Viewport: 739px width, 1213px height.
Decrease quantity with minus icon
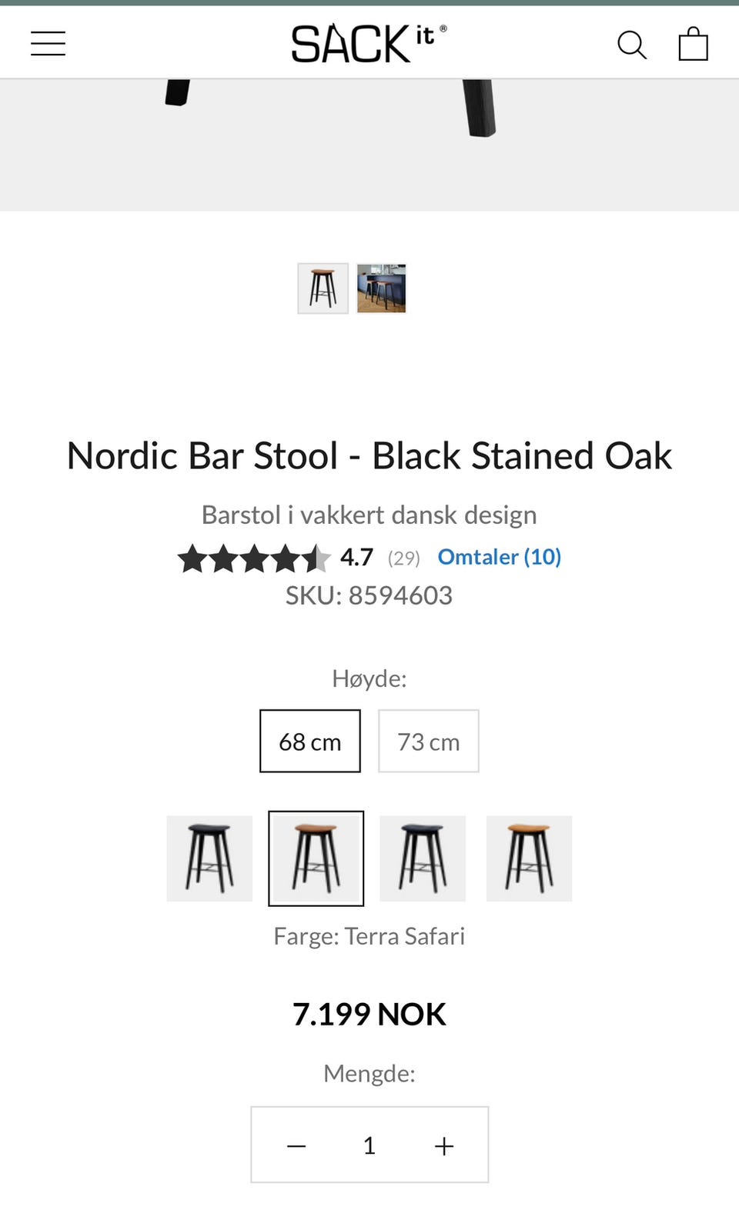click(296, 1146)
